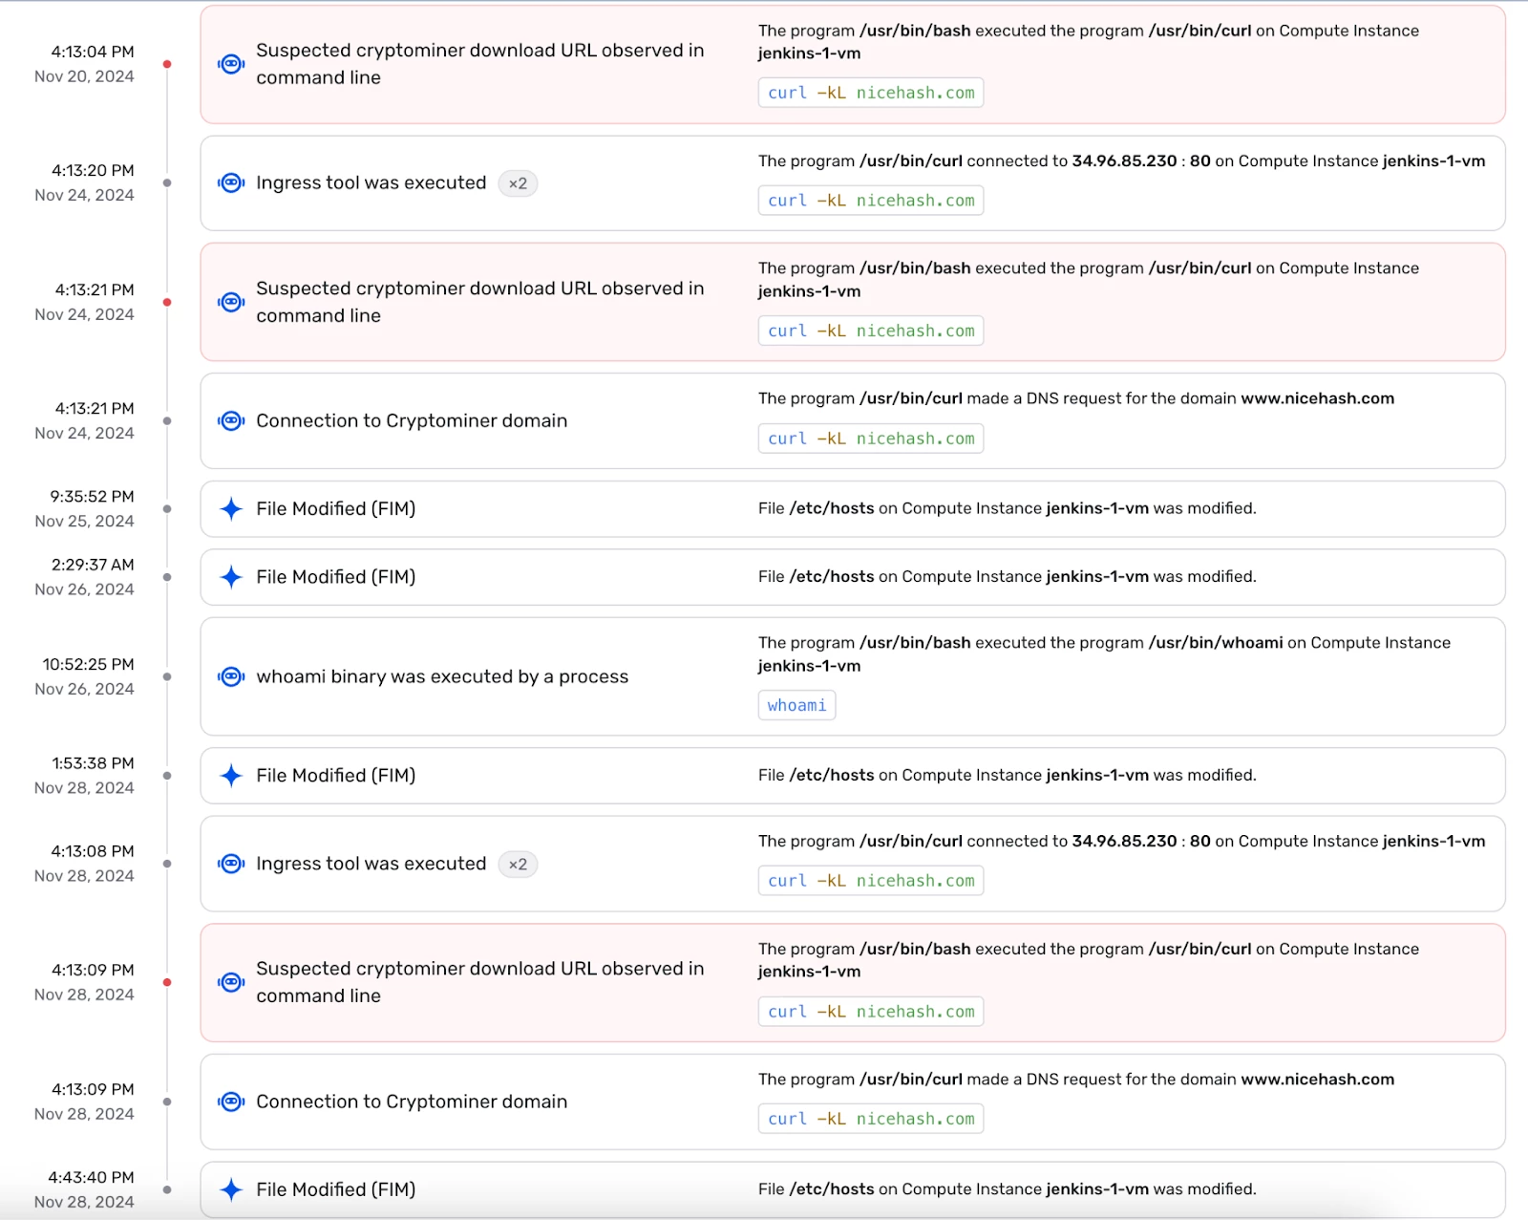Click www.nicehash.com domain in Nov 24 DNS event
This screenshot has width=1528, height=1220.
(x=1317, y=398)
